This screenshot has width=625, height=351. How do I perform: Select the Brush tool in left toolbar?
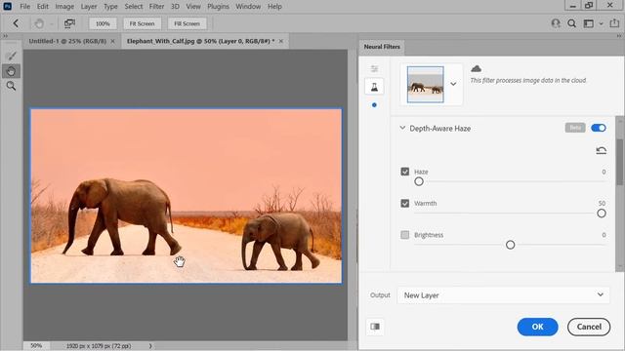11,56
